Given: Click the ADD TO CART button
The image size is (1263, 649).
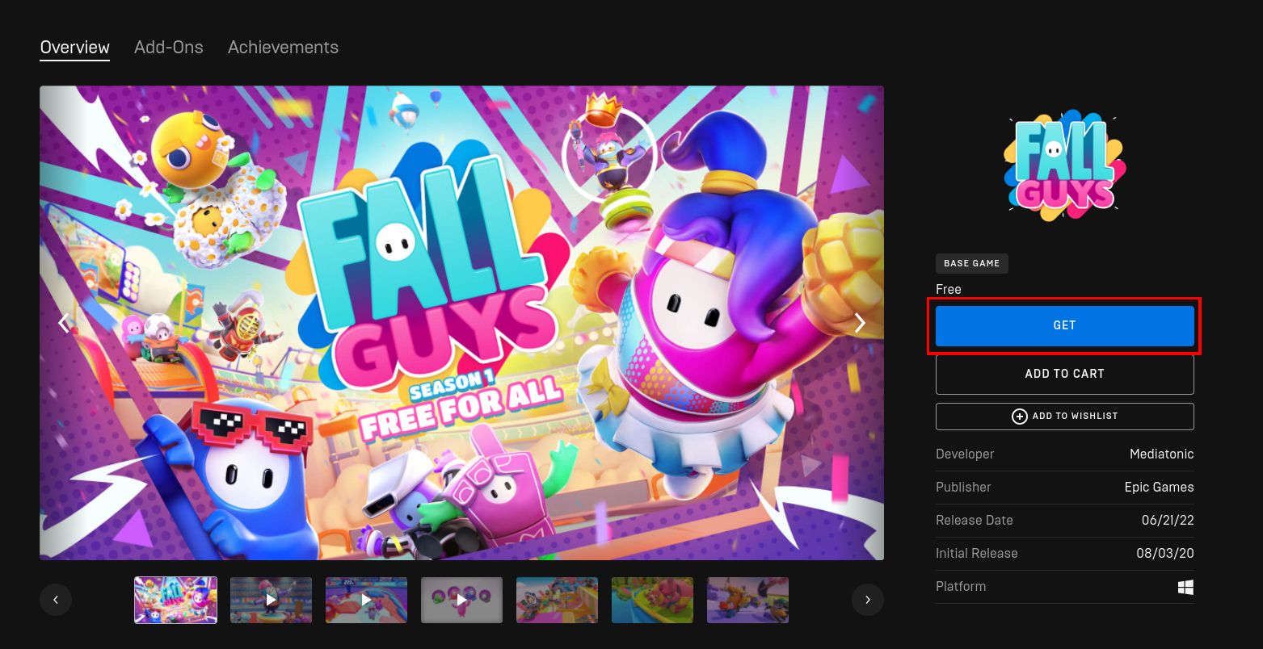Looking at the screenshot, I should click(x=1064, y=374).
